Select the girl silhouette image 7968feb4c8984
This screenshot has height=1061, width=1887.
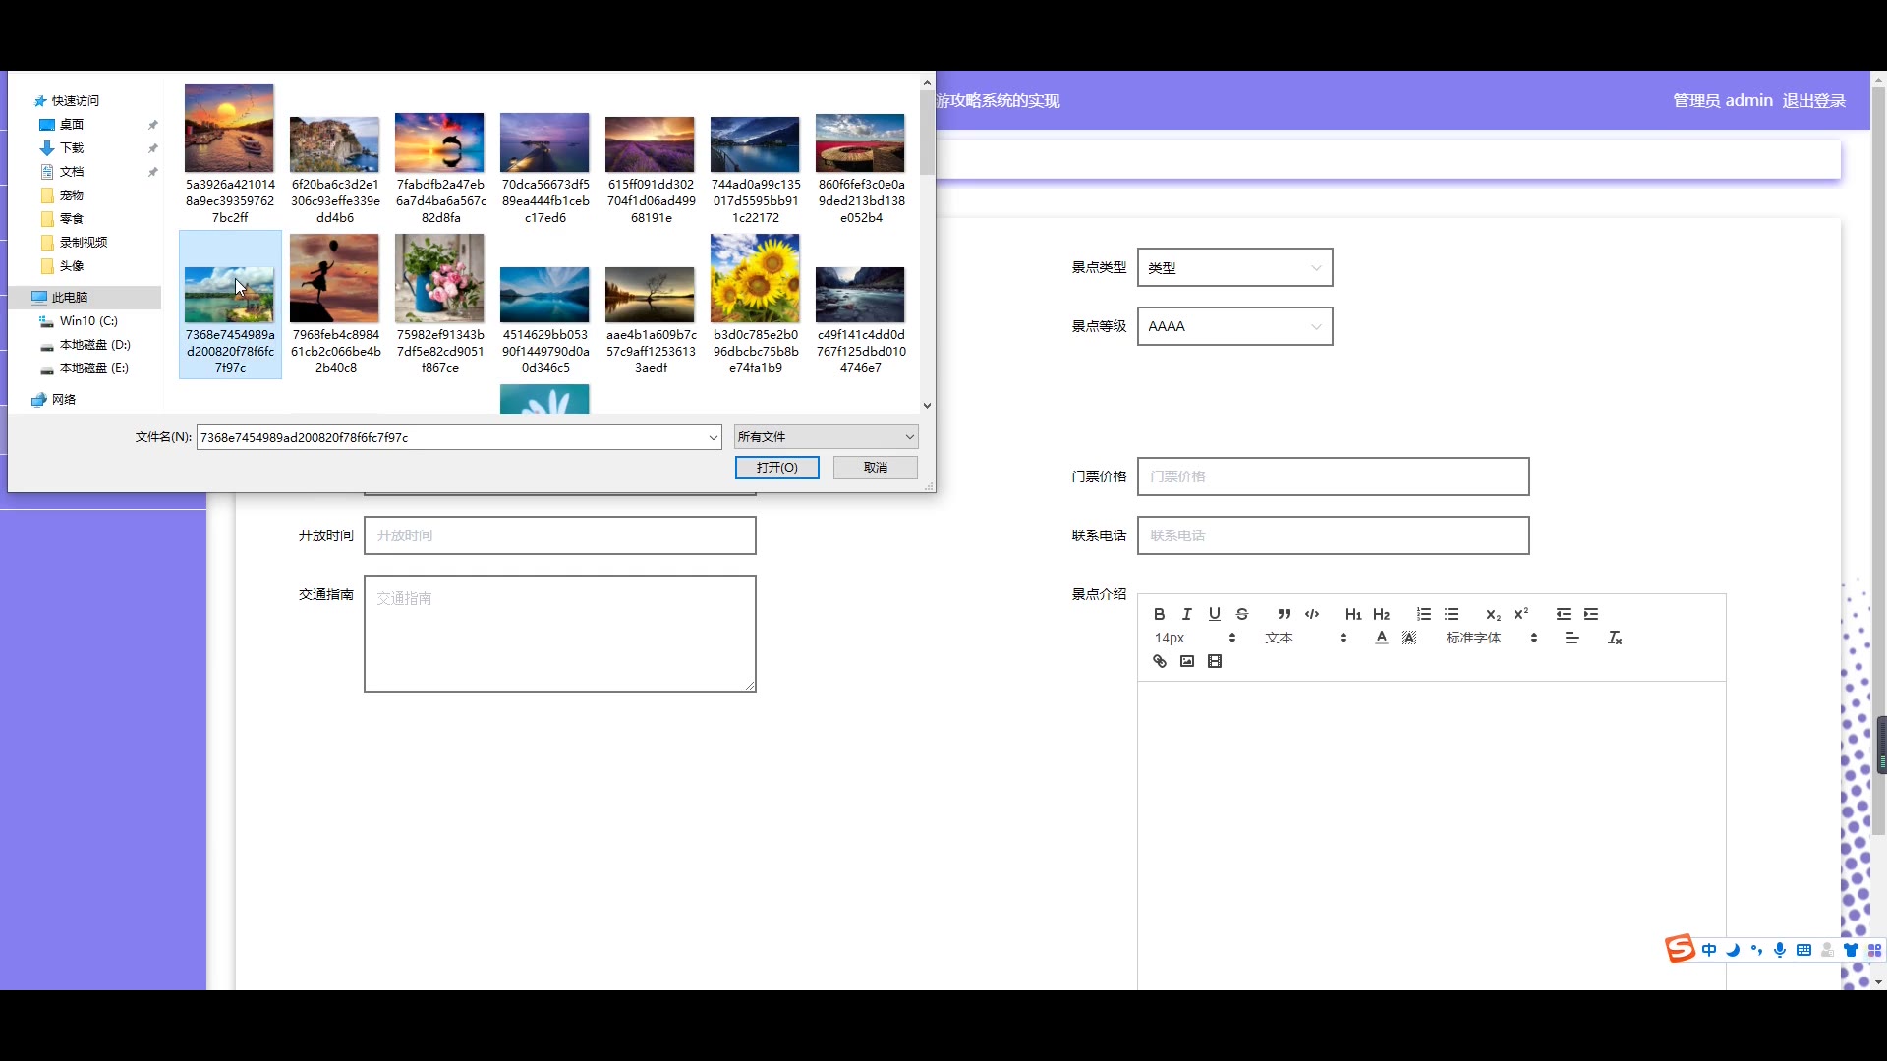[x=335, y=305]
